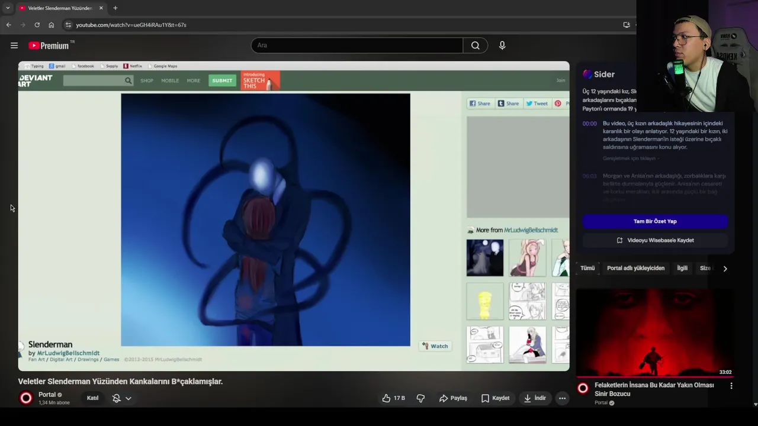This screenshot has width=758, height=426.
Task: Jump to 00:00 timestamp in Sider summary
Action: [589, 124]
